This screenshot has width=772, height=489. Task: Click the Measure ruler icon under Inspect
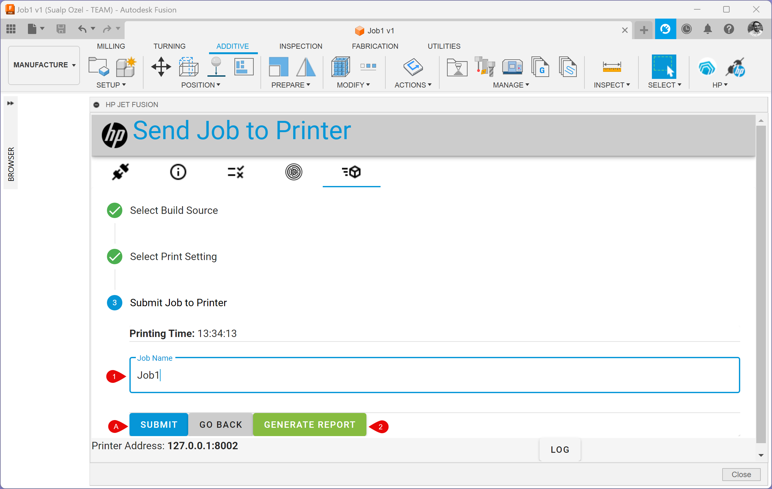coord(611,67)
